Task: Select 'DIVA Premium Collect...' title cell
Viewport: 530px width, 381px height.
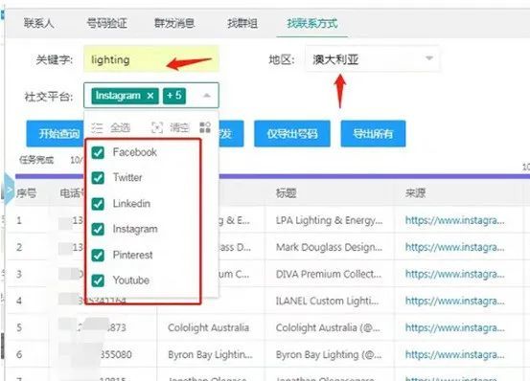Action: click(x=329, y=274)
